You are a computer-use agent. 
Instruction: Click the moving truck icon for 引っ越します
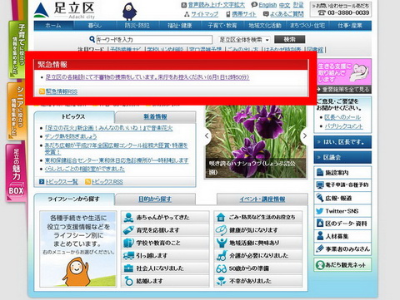[128, 256]
